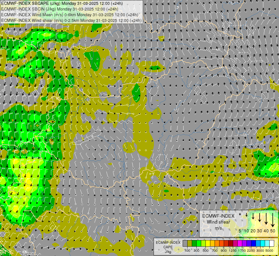The height and width of the screenshot is (256, 279).
Task: Click the Wind shear 0-2.5km title line
Action: click(71, 20)
